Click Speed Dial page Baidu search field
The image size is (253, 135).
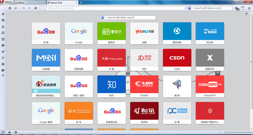[x=128, y=18]
